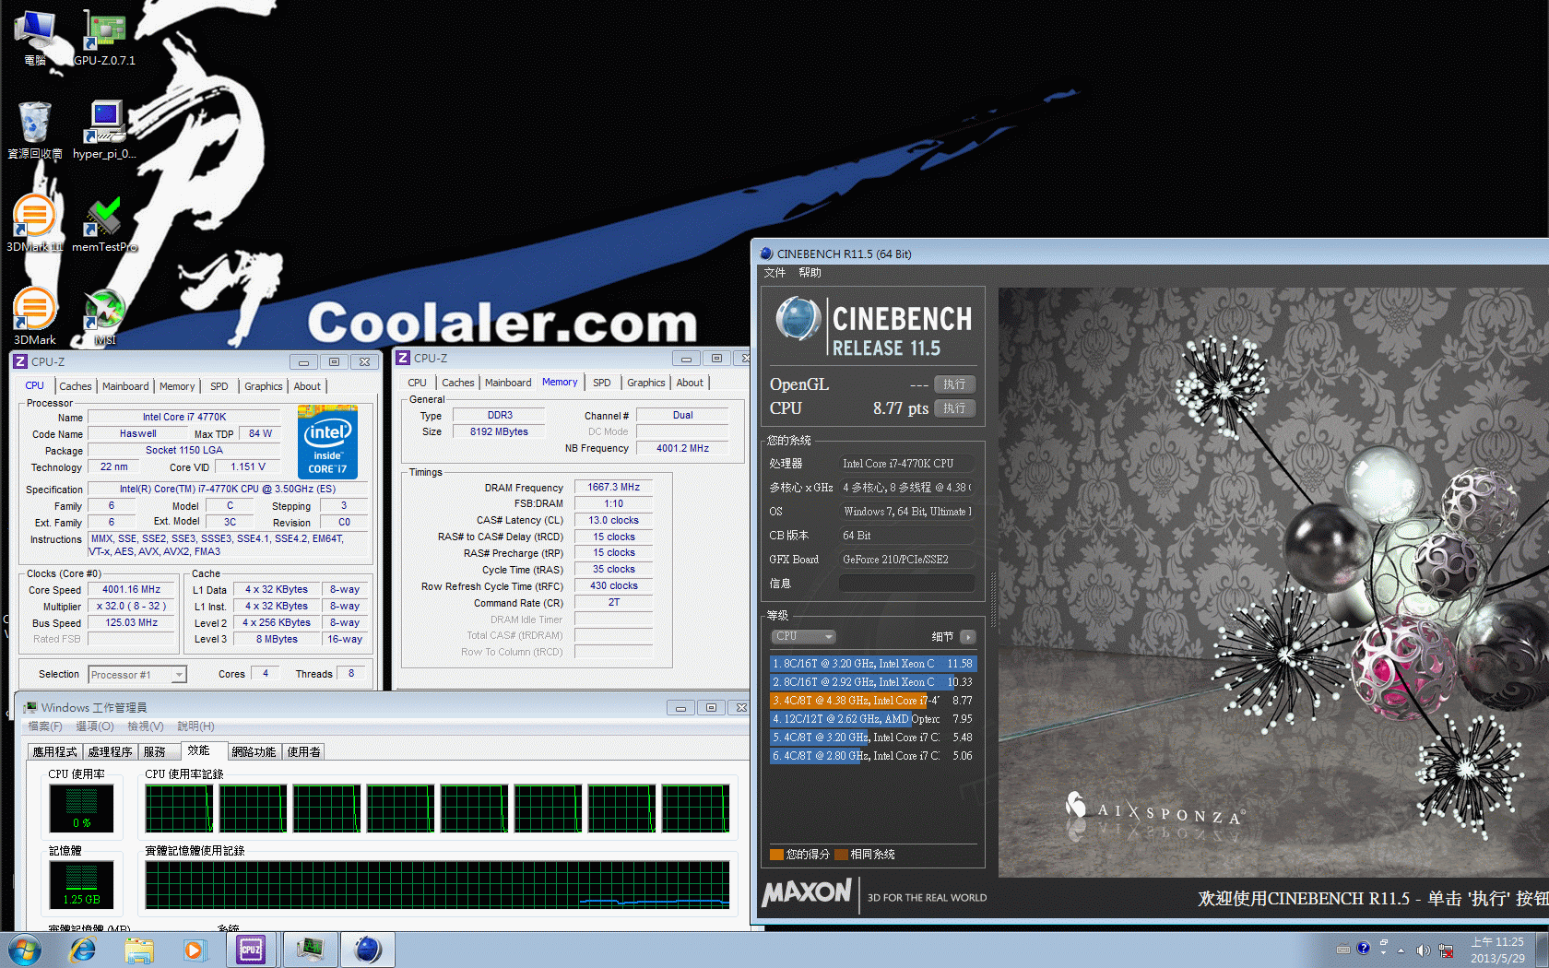
Task: Click the blue help icon in language bar
Action: pos(1364,948)
